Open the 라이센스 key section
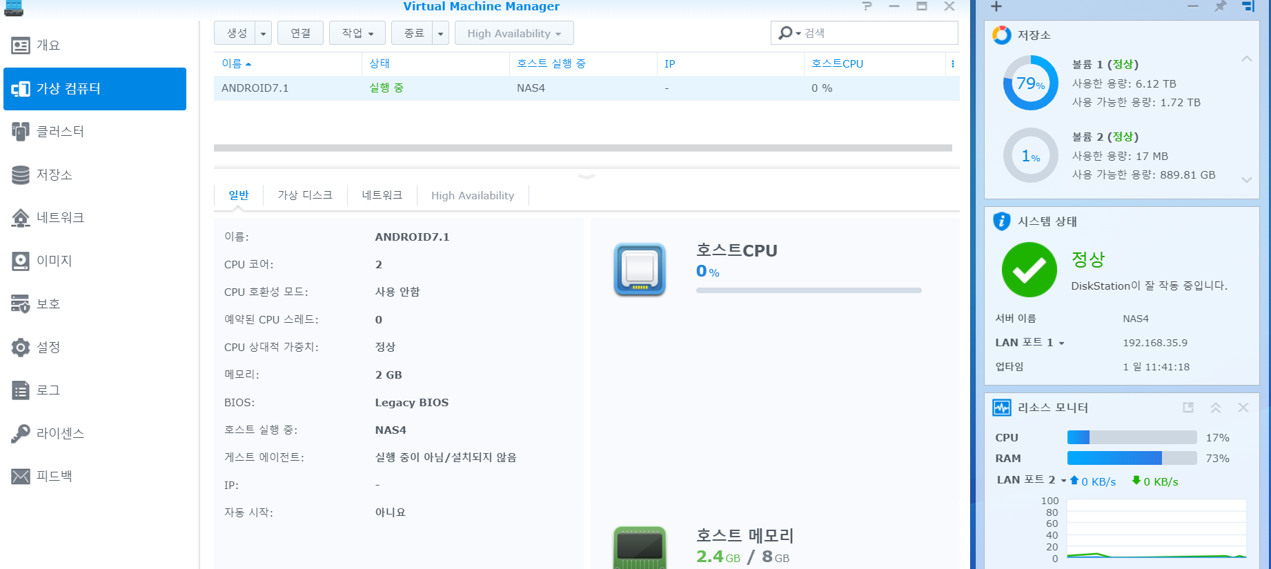This screenshot has height=569, width=1271. (95, 434)
